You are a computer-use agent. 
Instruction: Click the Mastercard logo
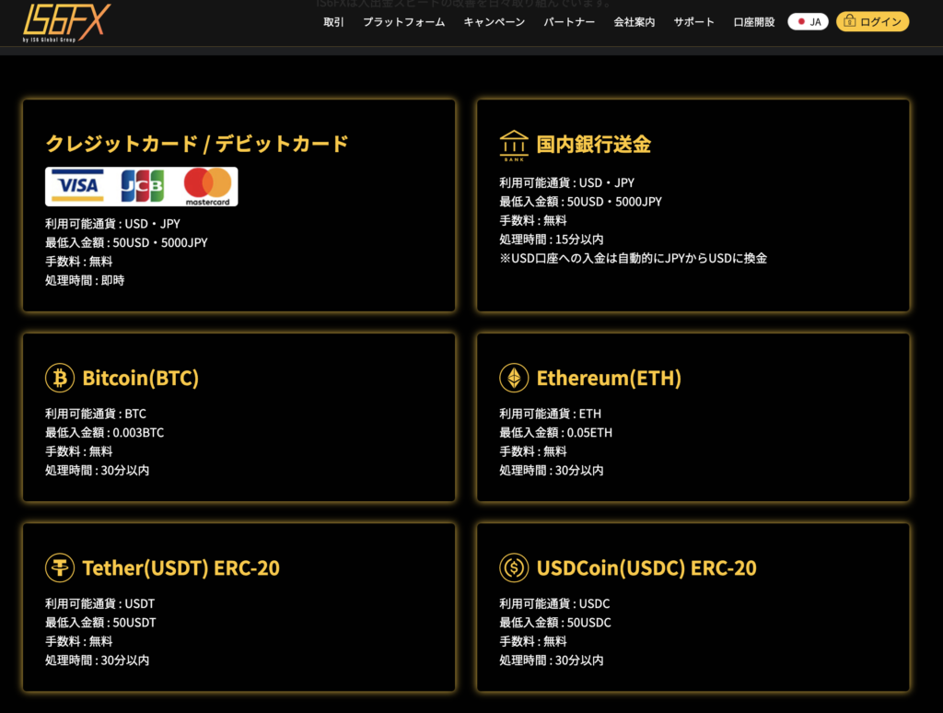coord(207,186)
